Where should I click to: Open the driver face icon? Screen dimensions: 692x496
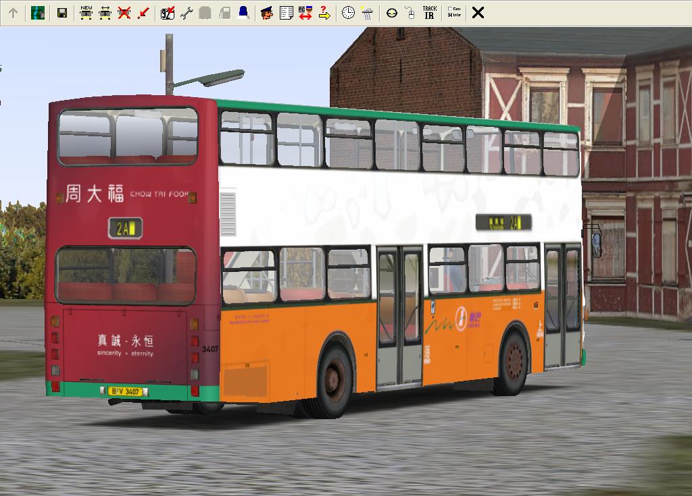266,13
